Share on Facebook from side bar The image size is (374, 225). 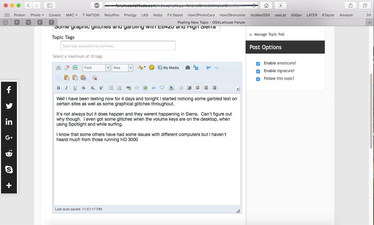pyautogui.click(x=9, y=90)
